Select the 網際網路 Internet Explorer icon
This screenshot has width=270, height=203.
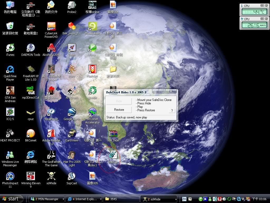pyautogui.click(x=31, y=155)
